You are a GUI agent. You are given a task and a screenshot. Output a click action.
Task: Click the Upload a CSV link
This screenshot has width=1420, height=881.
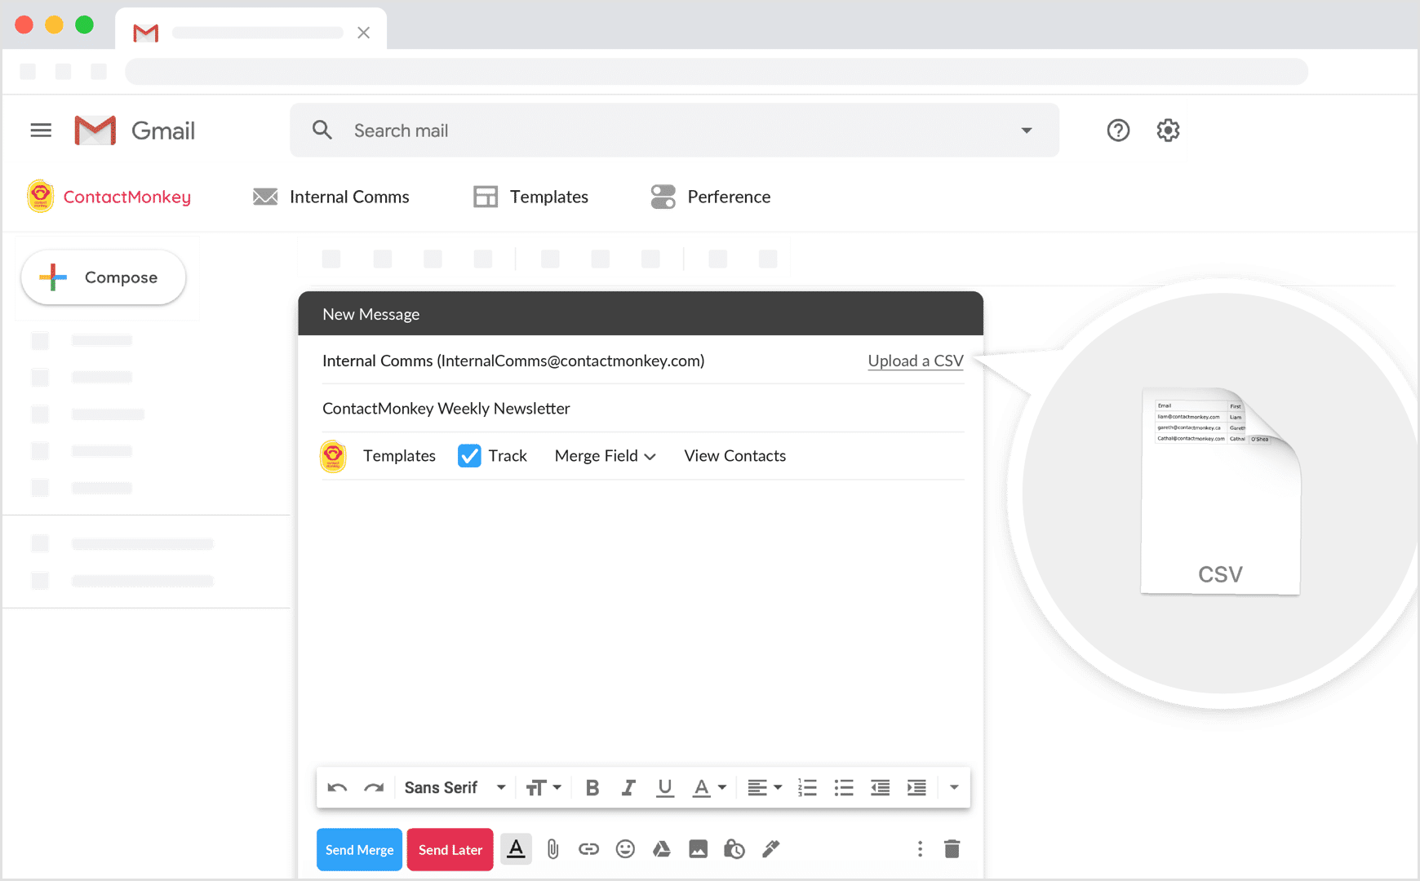pyautogui.click(x=916, y=361)
